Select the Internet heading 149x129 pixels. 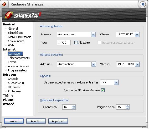coord(9,49)
